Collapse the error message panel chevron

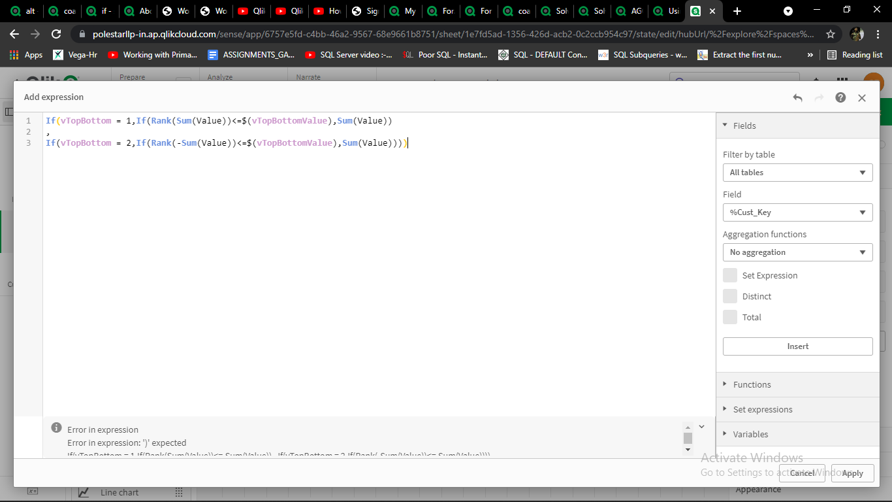tap(701, 427)
